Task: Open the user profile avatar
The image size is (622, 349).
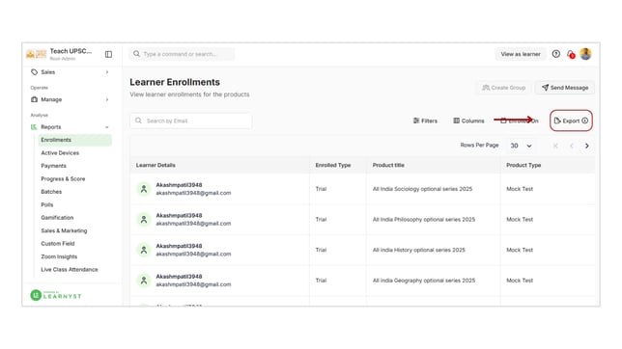Action: (x=585, y=54)
